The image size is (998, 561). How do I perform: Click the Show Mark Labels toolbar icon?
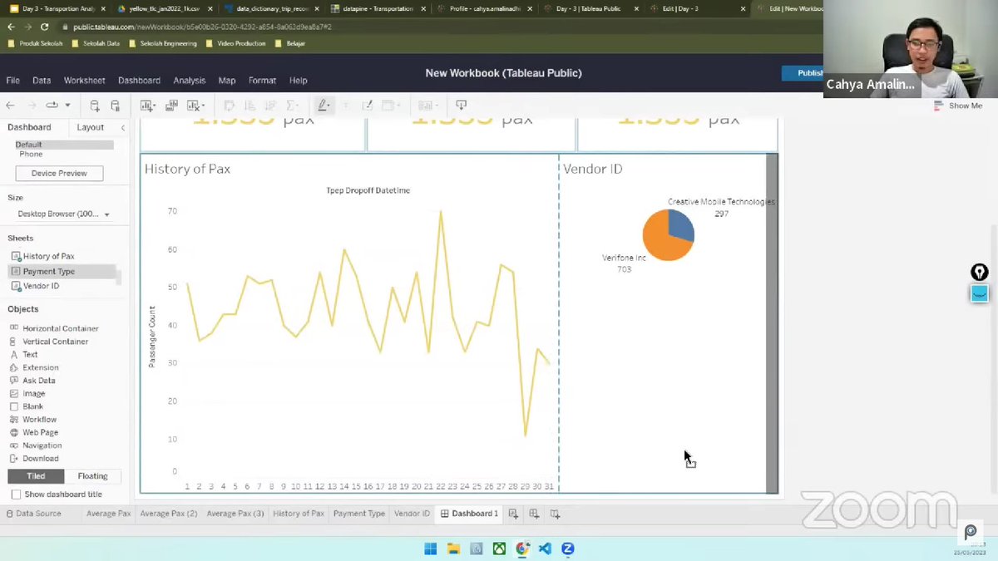point(346,106)
